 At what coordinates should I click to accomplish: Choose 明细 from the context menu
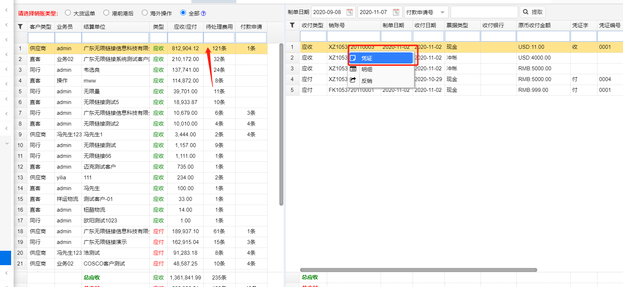point(367,69)
